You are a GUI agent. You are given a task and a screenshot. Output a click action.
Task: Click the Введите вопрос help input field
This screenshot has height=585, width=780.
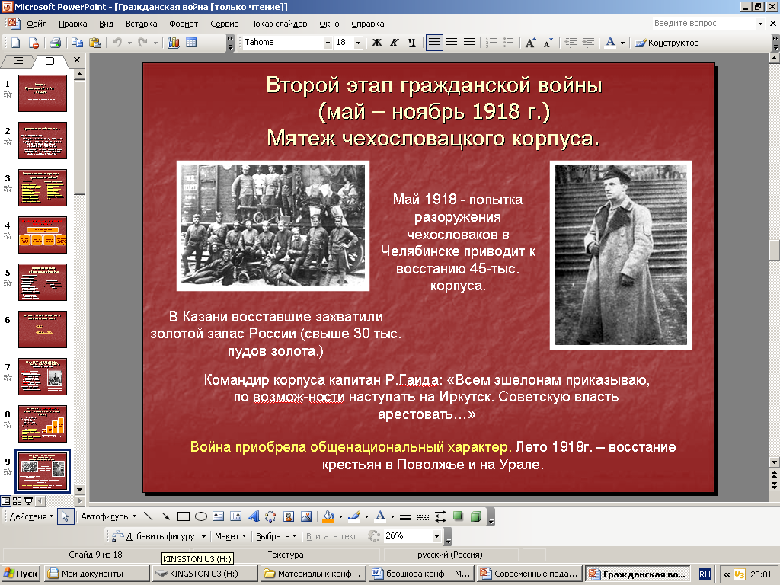tap(704, 23)
